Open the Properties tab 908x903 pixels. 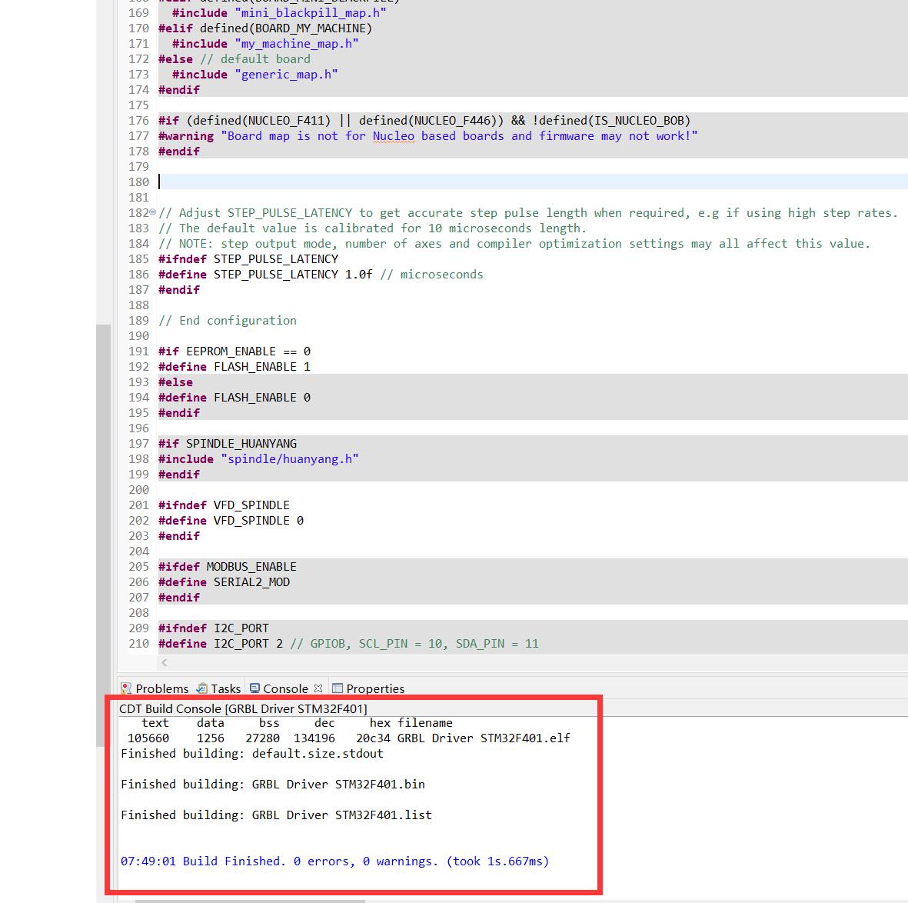[374, 688]
